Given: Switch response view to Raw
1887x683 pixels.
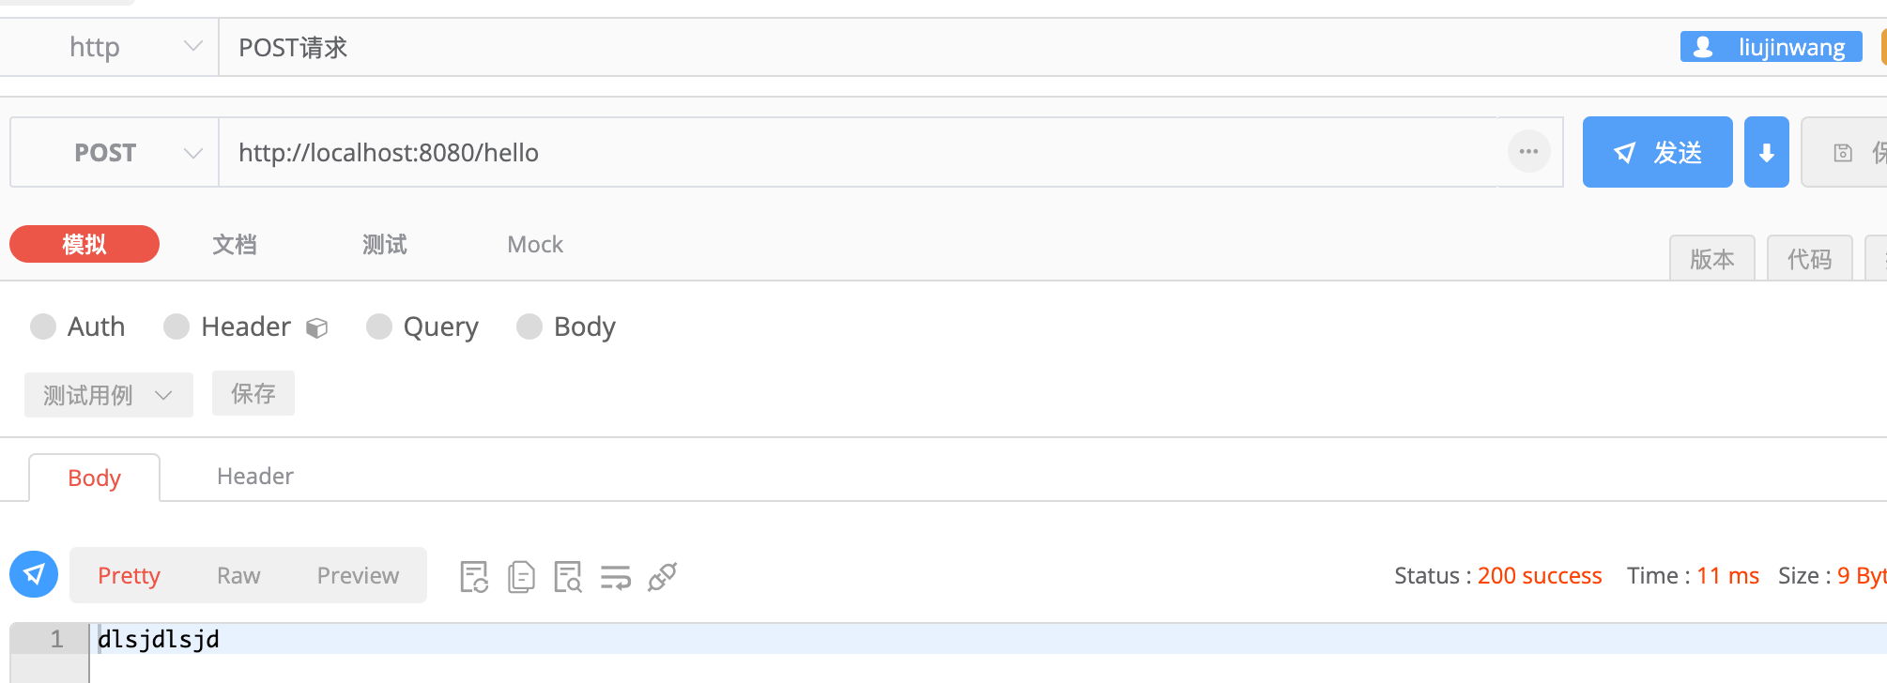Looking at the screenshot, I should pos(238,575).
